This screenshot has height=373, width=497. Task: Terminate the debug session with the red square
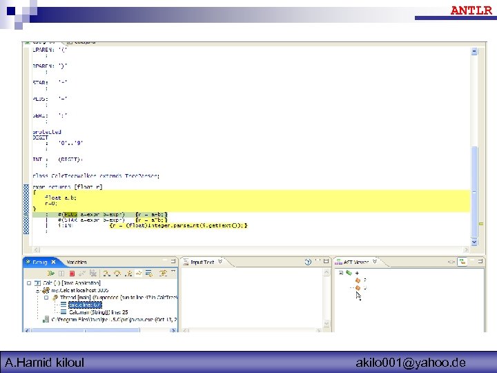[72, 274]
